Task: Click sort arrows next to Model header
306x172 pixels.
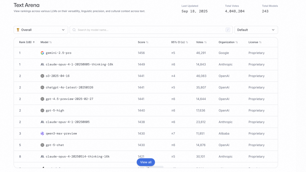Action: pos(51,42)
